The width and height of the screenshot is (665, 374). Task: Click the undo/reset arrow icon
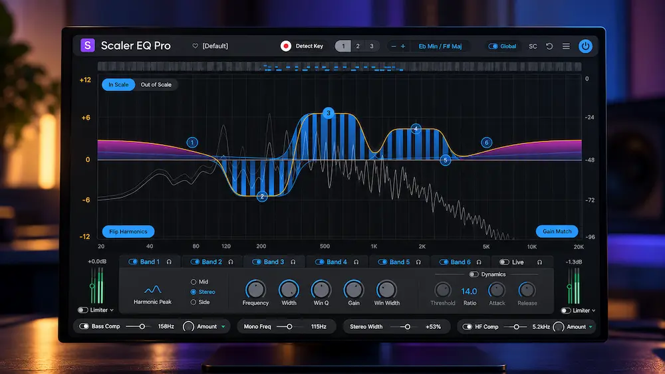coord(549,46)
